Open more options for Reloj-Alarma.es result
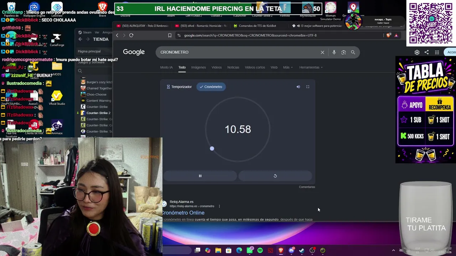 point(219,206)
